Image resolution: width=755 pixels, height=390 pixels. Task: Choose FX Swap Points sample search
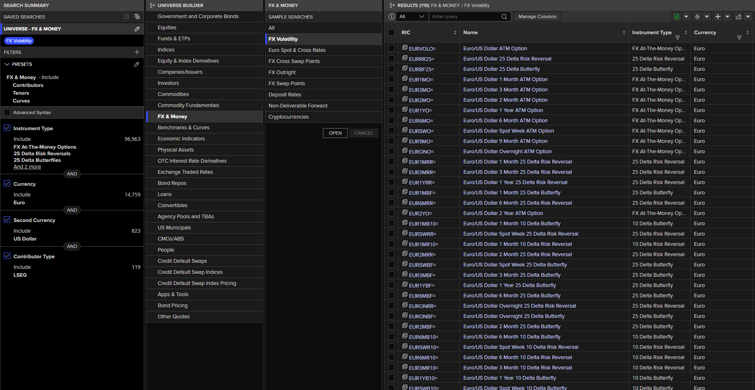point(287,84)
